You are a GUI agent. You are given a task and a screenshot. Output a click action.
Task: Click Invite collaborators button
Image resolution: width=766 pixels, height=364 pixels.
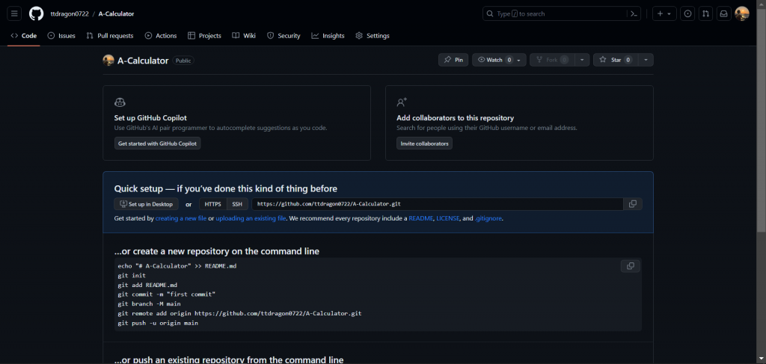pos(425,144)
